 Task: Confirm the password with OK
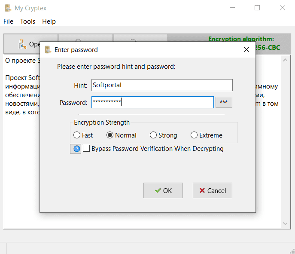(x=163, y=190)
